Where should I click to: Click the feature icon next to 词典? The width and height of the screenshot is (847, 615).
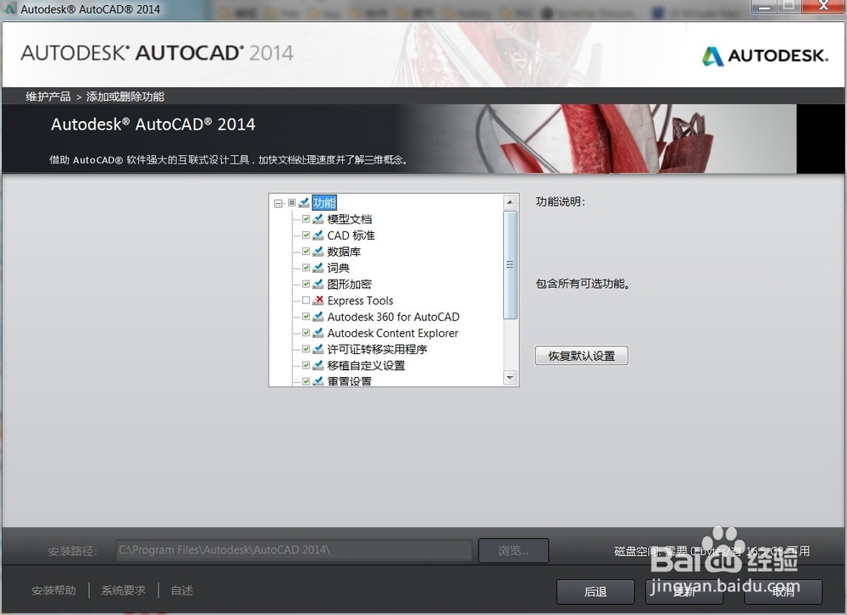pyautogui.click(x=316, y=268)
